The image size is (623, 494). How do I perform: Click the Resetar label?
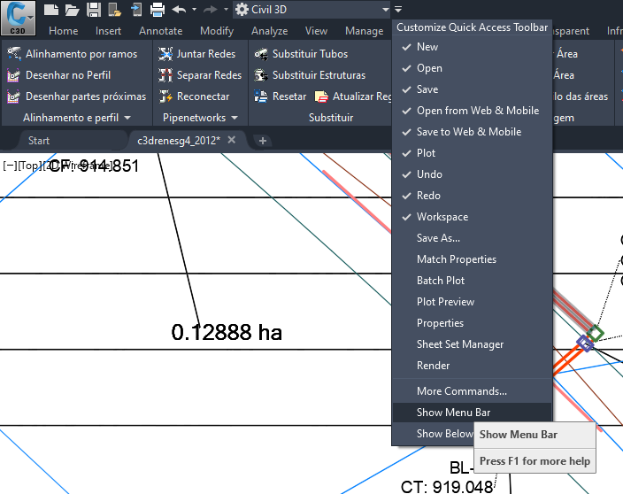pyautogui.click(x=289, y=96)
